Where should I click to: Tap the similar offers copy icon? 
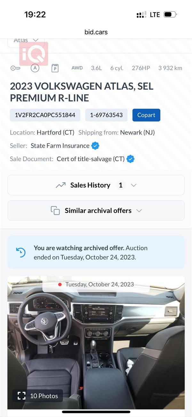[55, 210]
